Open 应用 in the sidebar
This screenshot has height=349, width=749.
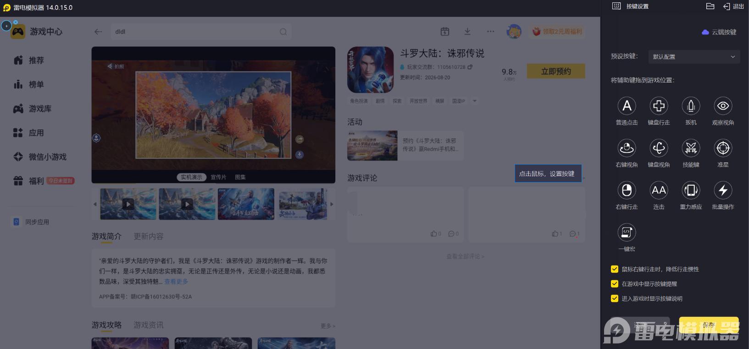click(29, 133)
